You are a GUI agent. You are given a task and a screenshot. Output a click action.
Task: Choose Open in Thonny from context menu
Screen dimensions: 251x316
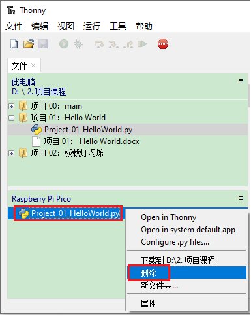coord(186,217)
